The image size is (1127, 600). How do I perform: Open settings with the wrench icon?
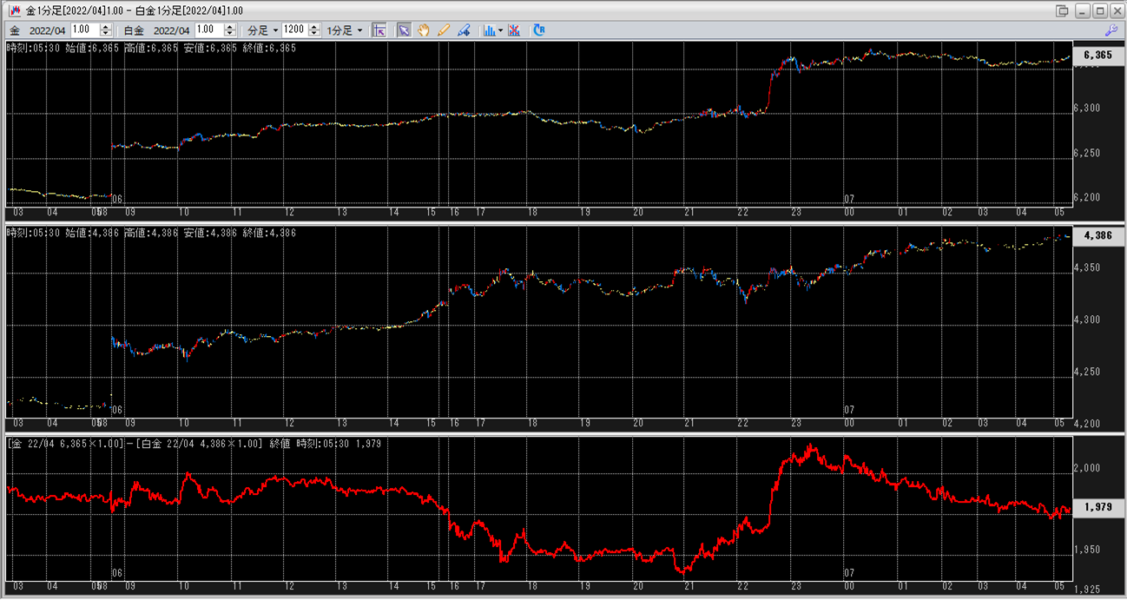(1111, 30)
